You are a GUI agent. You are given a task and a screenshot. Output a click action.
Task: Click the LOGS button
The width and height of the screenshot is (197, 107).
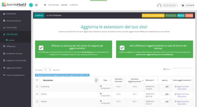point(180,16)
